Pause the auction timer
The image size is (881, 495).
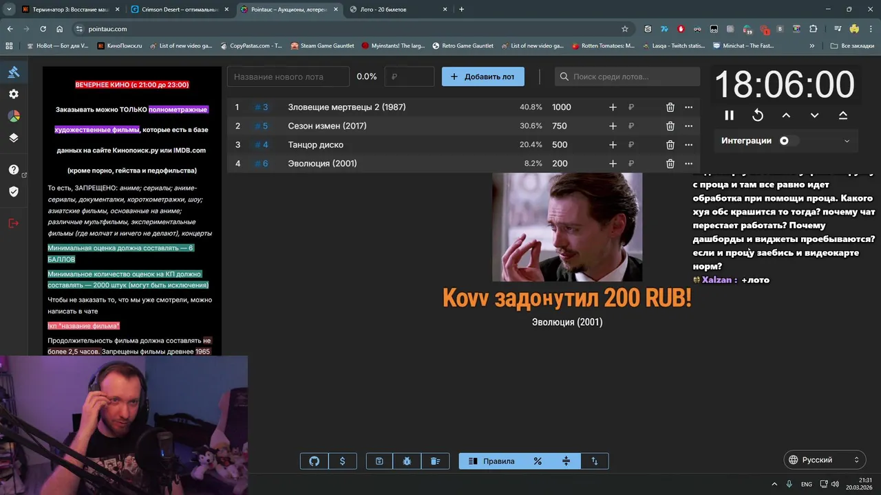tap(729, 115)
